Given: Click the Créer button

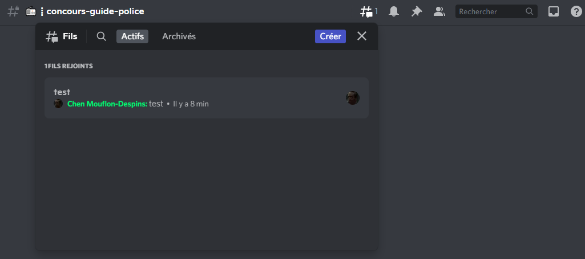Looking at the screenshot, I should click(330, 36).
